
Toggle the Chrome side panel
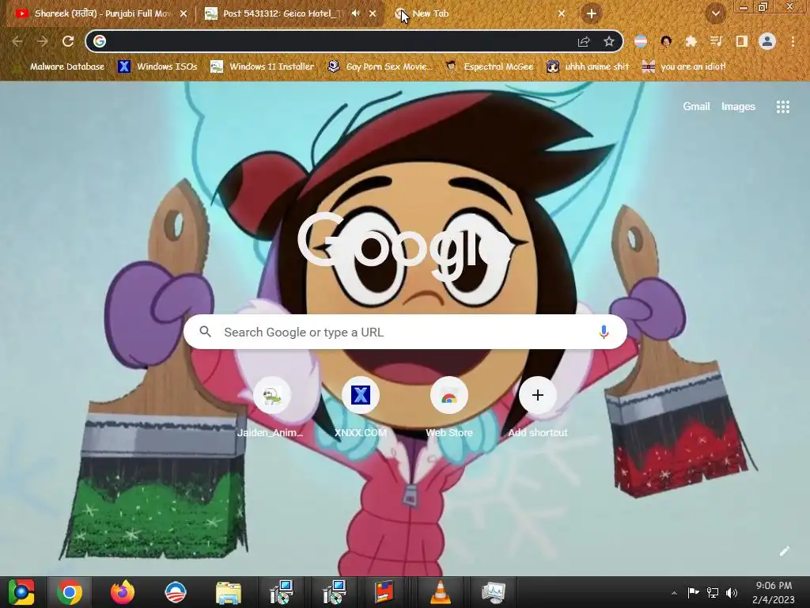742,41
